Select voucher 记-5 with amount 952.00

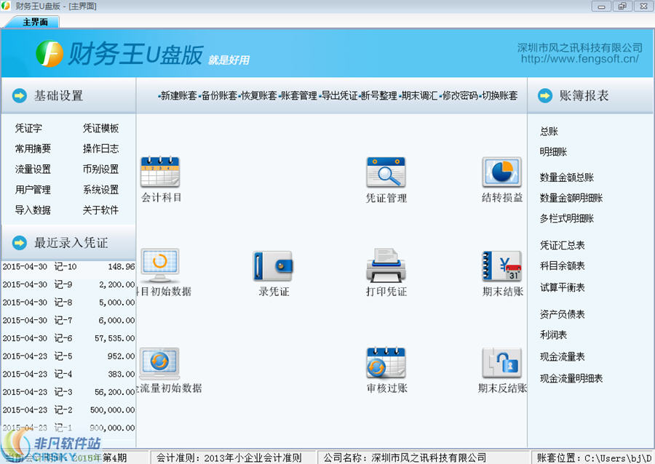(68, 356)
